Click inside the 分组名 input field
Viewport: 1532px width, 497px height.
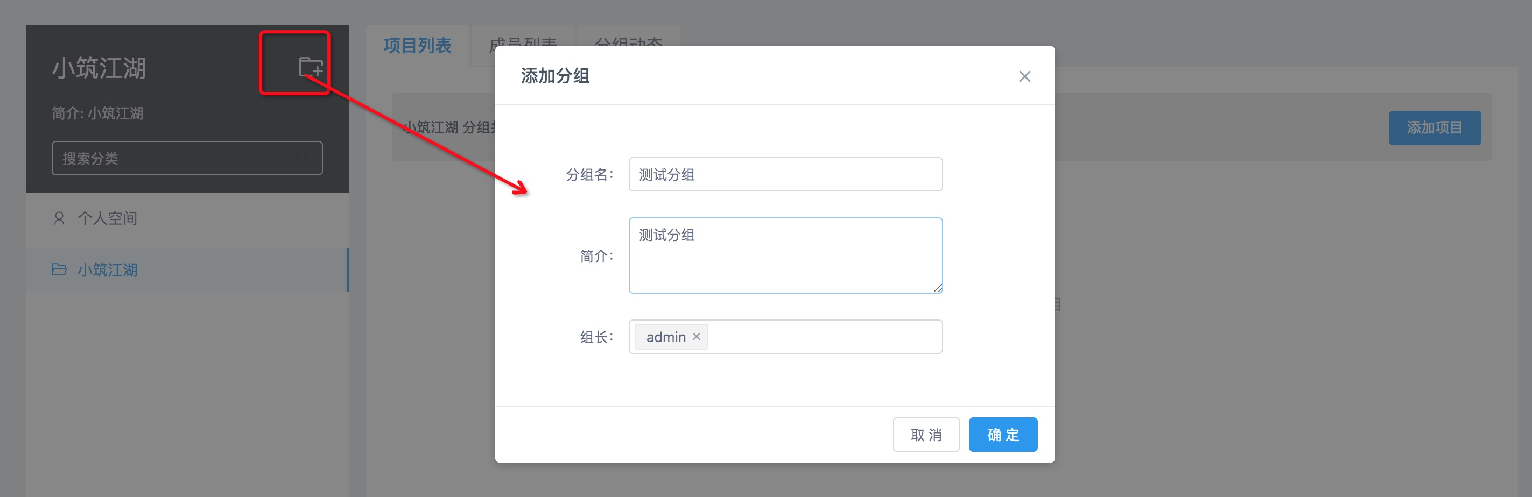[785, 174]
